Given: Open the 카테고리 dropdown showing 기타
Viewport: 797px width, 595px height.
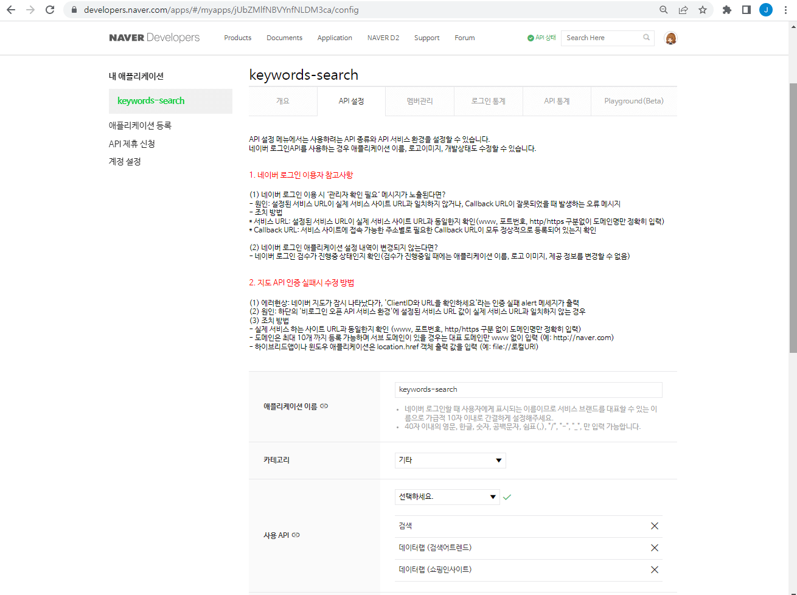Looking at the screenshot, I should coord(450,461).
